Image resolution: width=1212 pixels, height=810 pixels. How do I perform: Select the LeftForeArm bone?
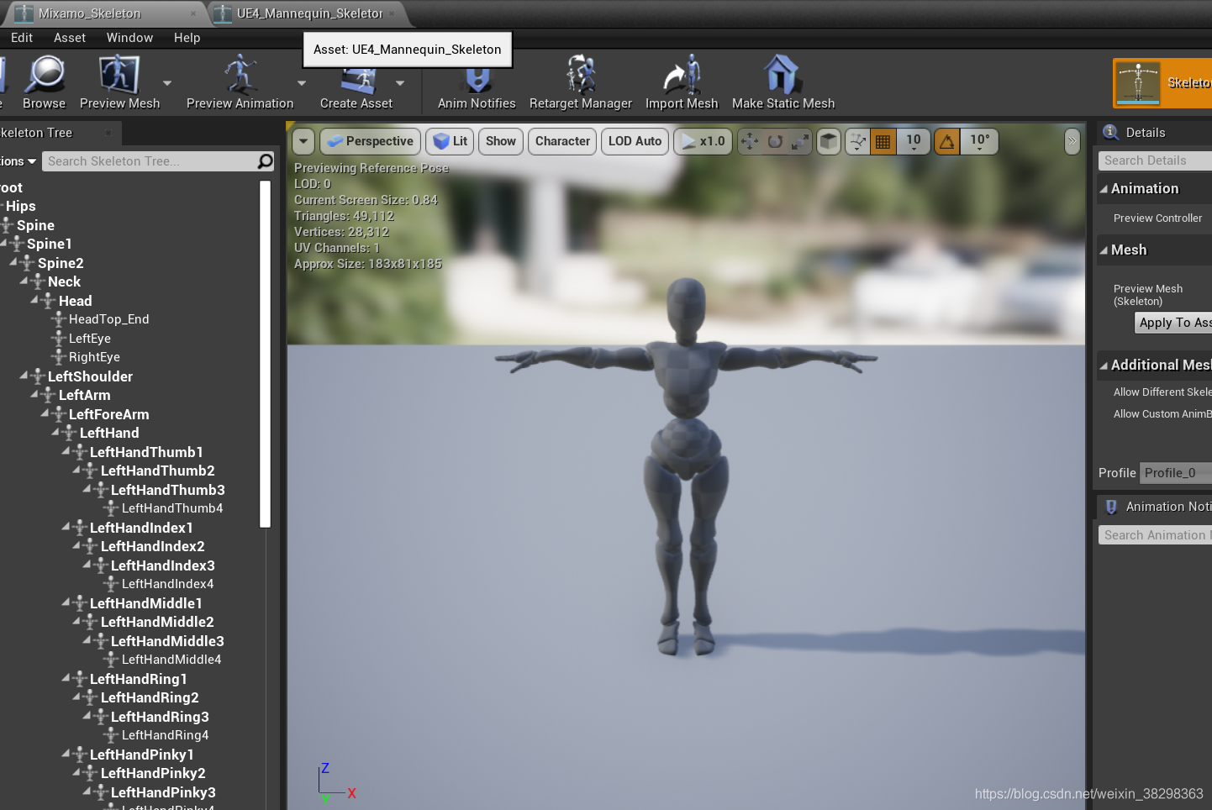pyautogui.click(x=108, y=414)
